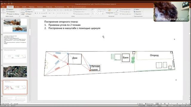The width and height of the screenshot is (191, 107).
Task: Click the slide panel scroll down arrow
Action: 30,102
